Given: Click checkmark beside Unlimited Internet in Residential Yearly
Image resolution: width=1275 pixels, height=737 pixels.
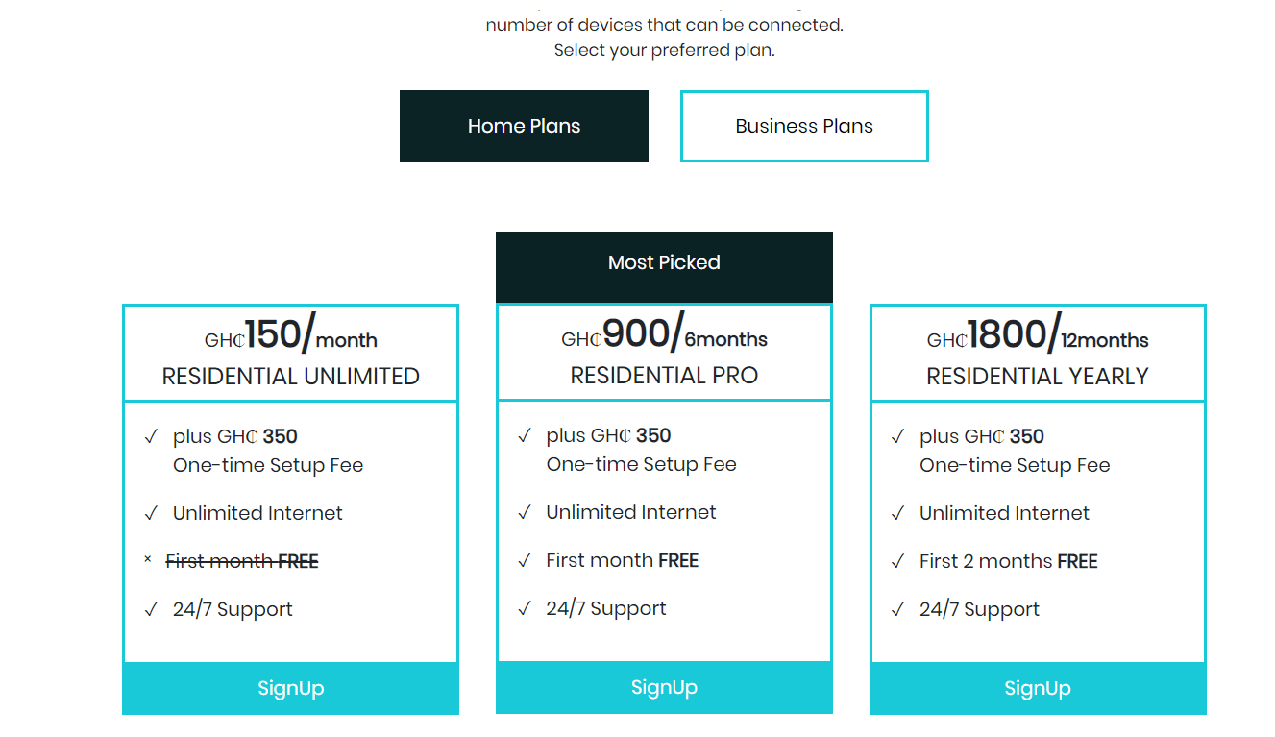Looking at the screenshot, I should tap(897, 514).
